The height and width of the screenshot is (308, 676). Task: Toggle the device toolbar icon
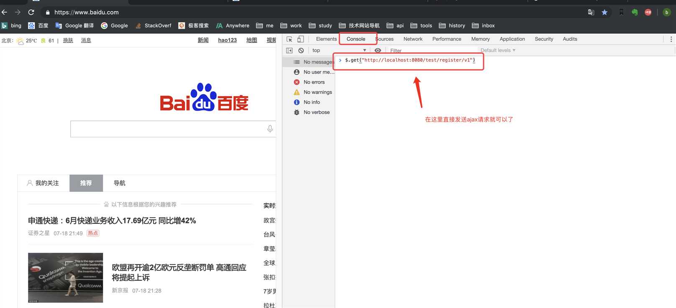(300, 39)
